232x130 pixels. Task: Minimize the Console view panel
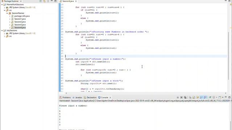point(225,97)
